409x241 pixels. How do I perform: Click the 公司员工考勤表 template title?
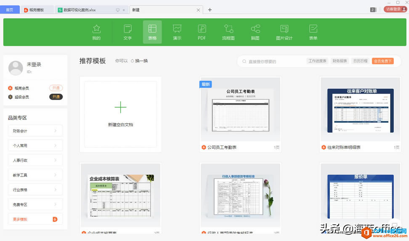coord(222,147)
